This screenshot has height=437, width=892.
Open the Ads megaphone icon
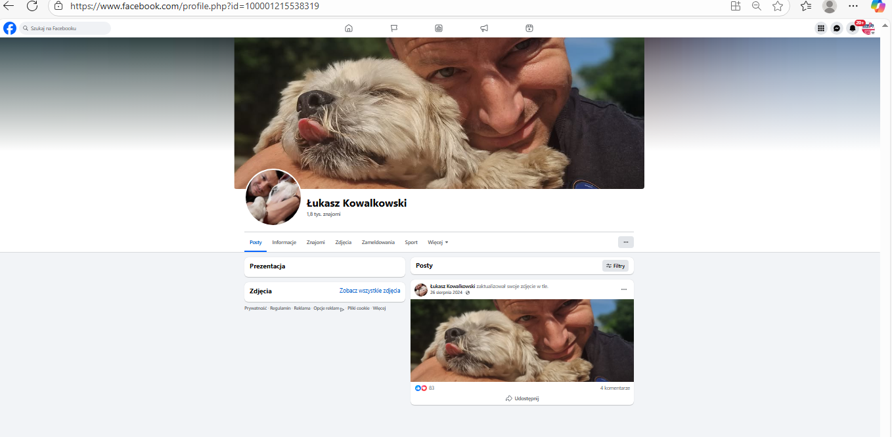click(484, 28)
